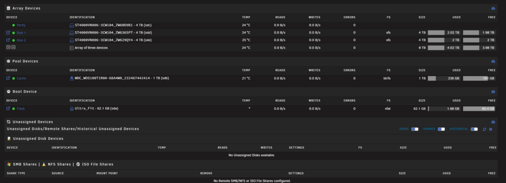Click the SHARES label in Unassigned Devices
Viewport: 506px width, 183px height.
pyautogui.click(x=429, y=129)
